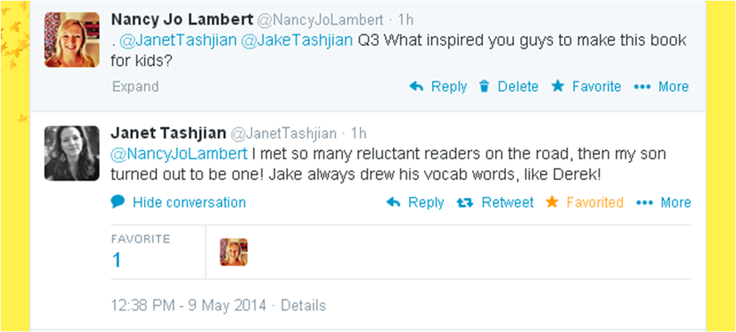The width and height of the screenshot is (736, 332).
Task: Click the reply arrow icon on Nancy's tweet
Action: click(416, 87)
